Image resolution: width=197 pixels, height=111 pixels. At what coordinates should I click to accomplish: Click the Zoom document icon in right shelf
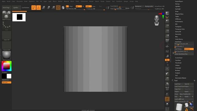click(x=167, y=26)
